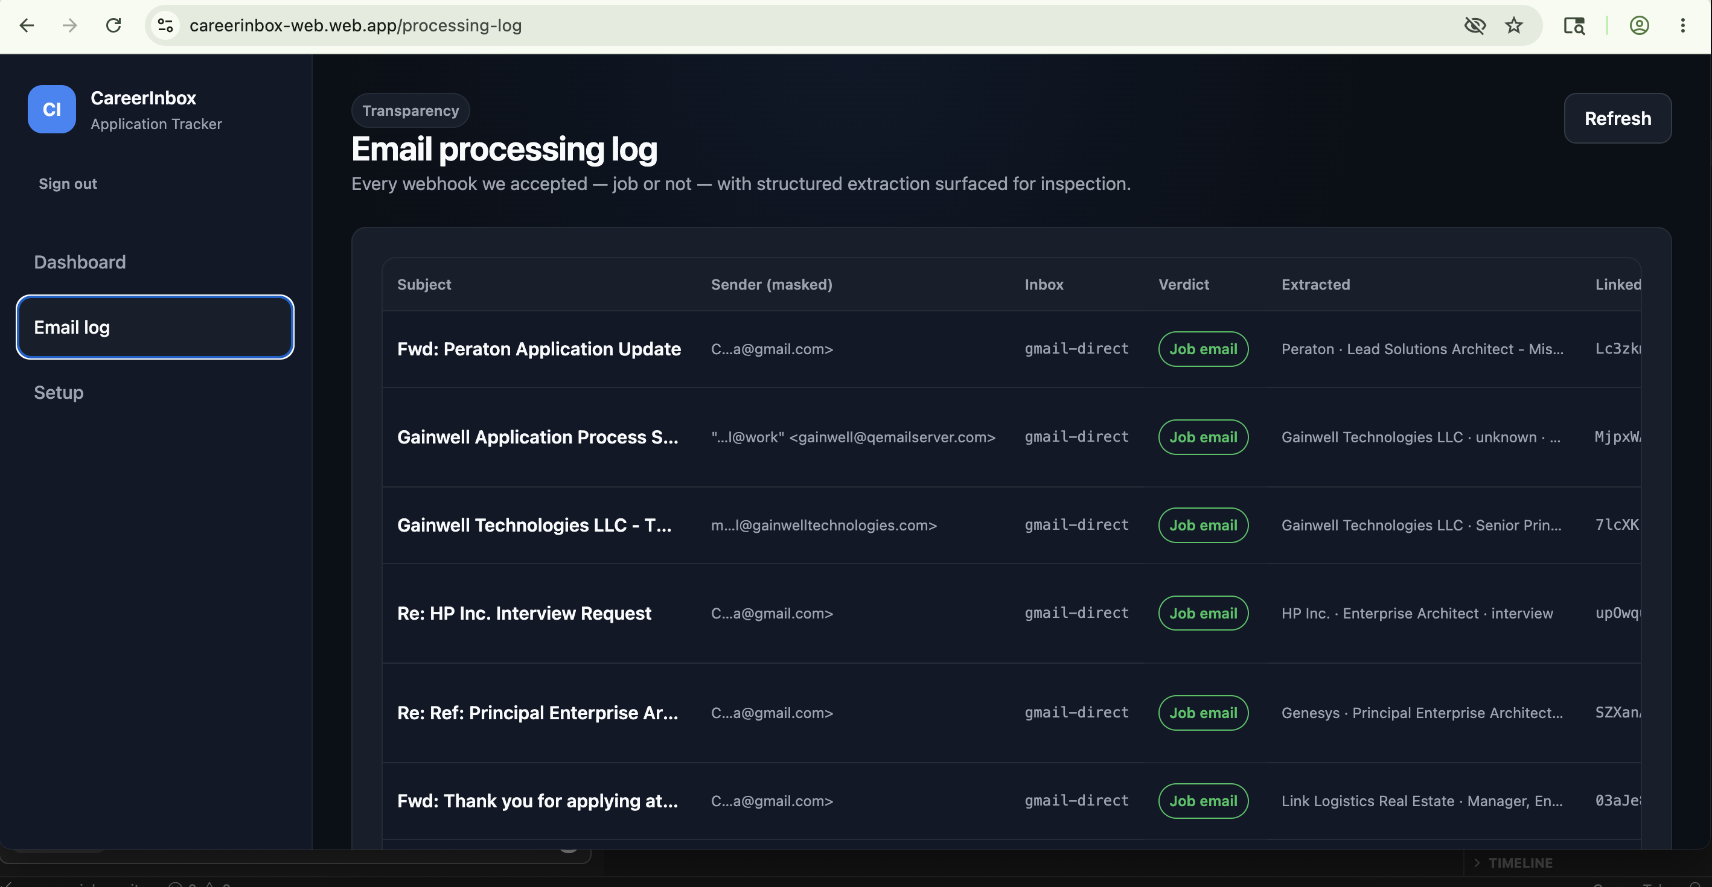Click sender gainwell@qemailserver.com cell
This screenshot has height=887, width=1712.
(x=854, y=437)
